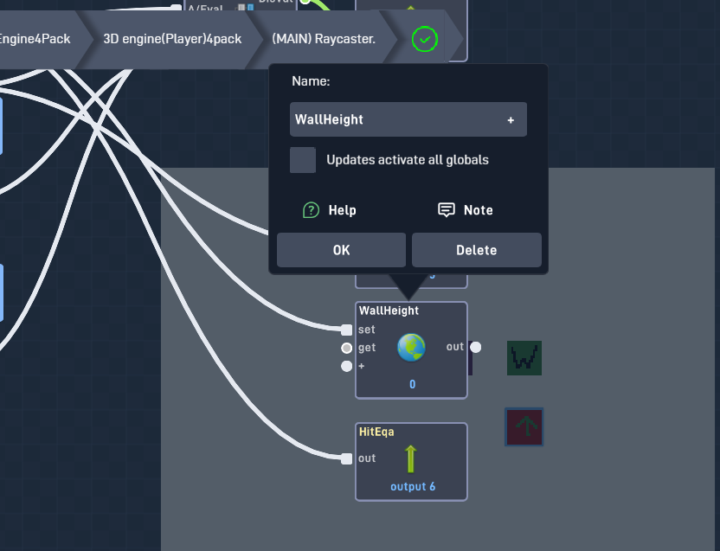Go to the Engine4Pack breadcrumb
720x551 pixels.
(35, 39)
